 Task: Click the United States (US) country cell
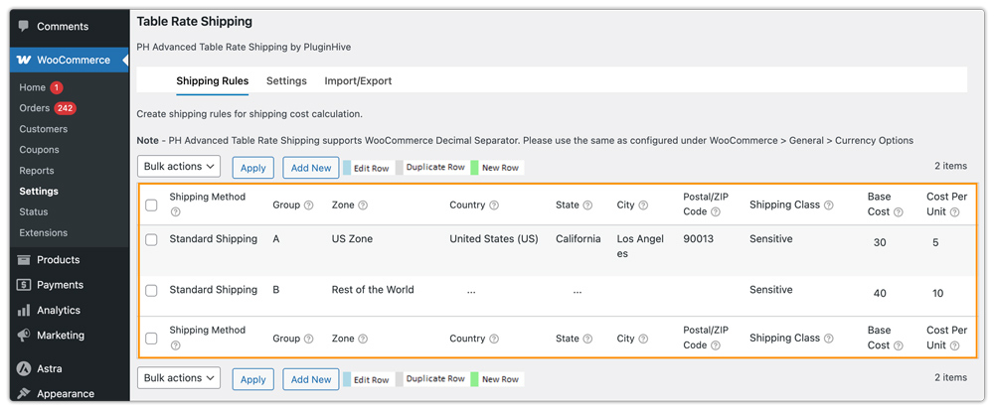click(494, 239)
